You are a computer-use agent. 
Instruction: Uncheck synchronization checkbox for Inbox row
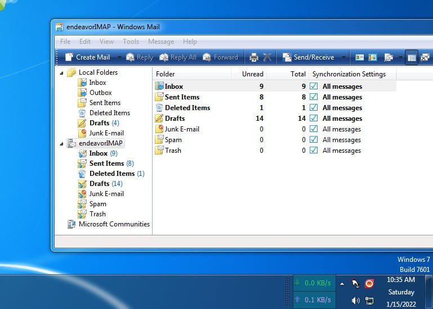(x=314, y=87)
